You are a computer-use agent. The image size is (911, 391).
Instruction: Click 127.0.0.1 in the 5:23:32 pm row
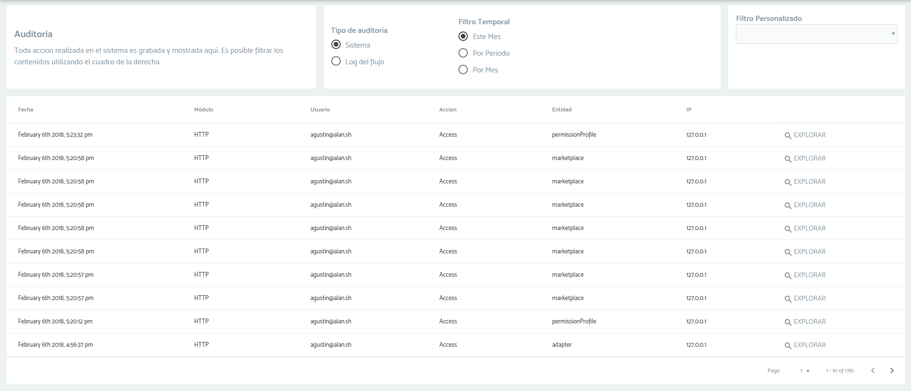point(696,135)
